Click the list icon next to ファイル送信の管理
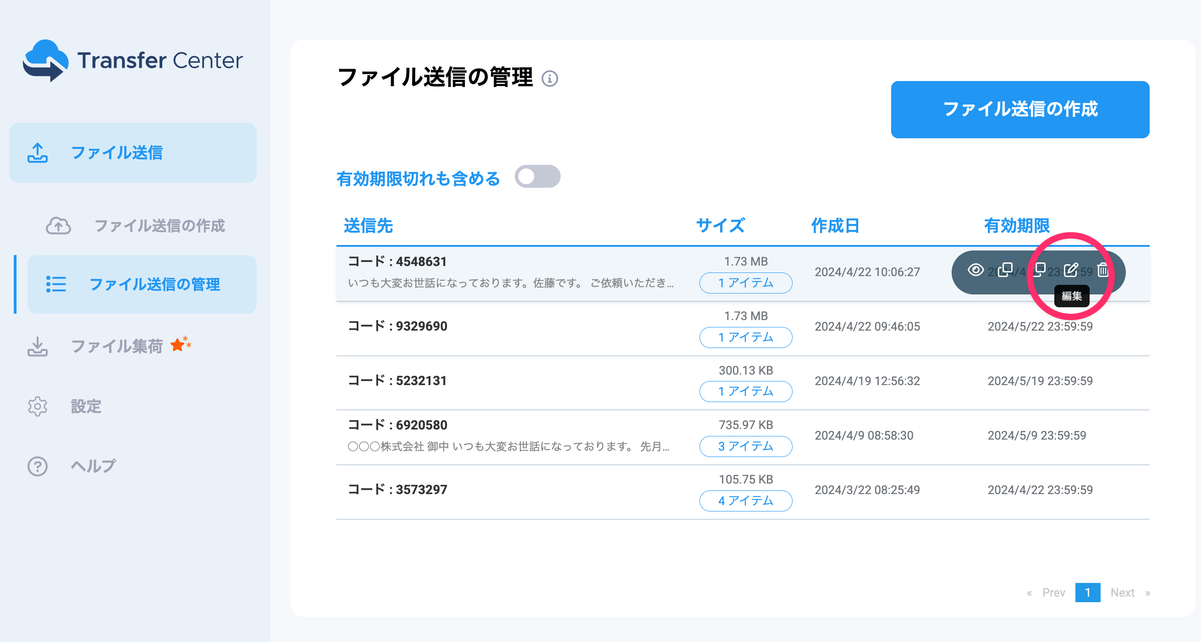 [x=56, y=284]
